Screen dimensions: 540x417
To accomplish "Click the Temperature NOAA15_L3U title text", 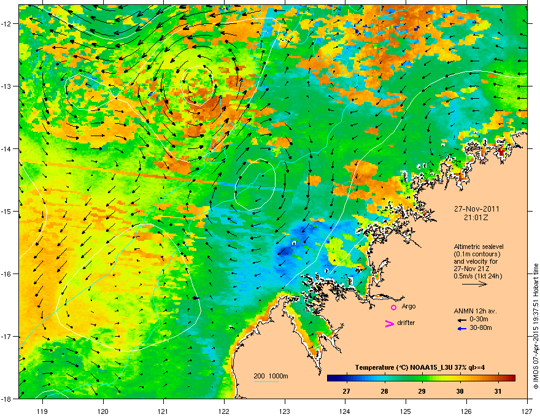I will [420, 367].
